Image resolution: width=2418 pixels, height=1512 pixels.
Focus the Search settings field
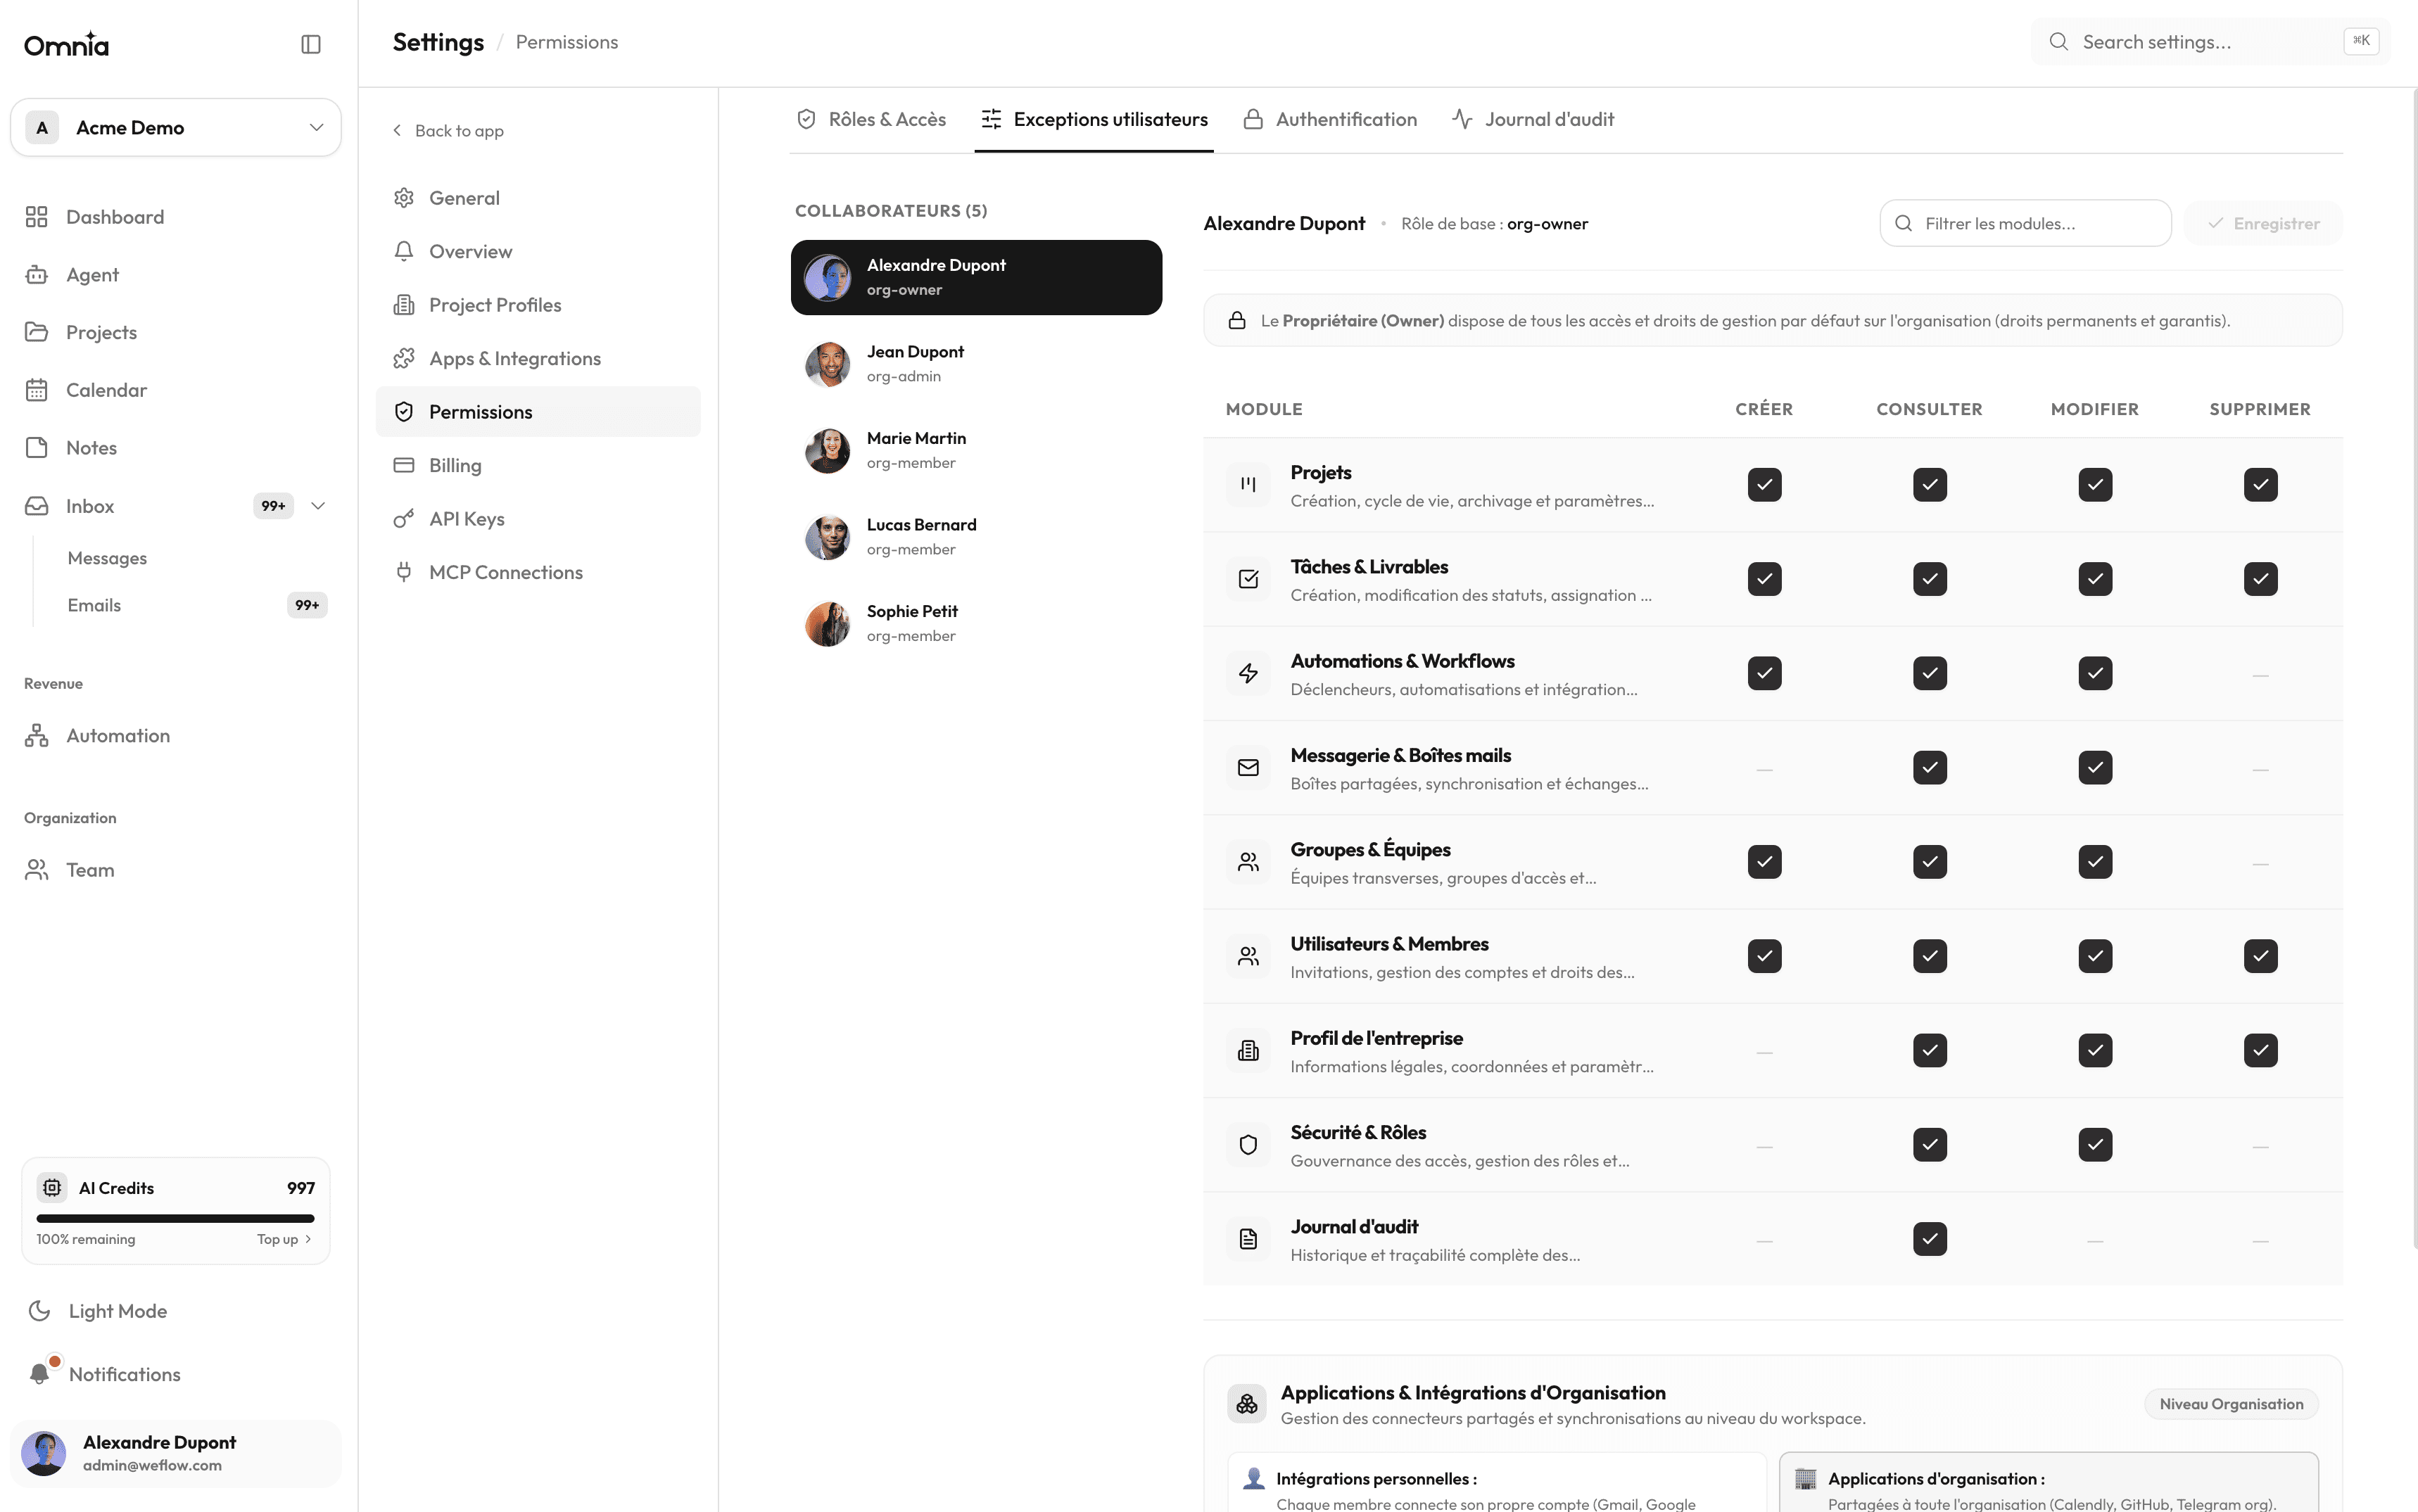2210,42
